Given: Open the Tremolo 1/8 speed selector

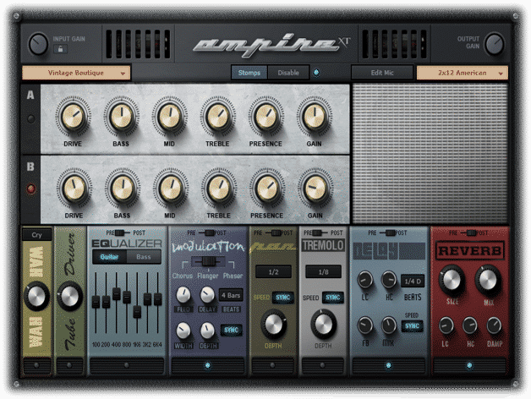Looking at the screenshot, I should [323, 272].
